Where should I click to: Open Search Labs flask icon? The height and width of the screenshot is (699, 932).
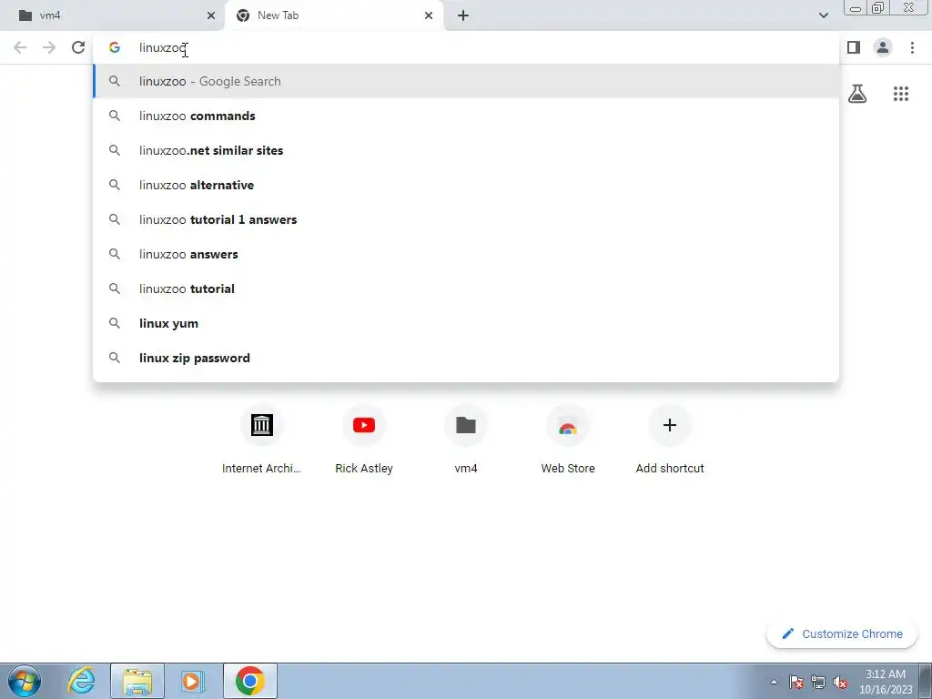click(x=857, y=94)
